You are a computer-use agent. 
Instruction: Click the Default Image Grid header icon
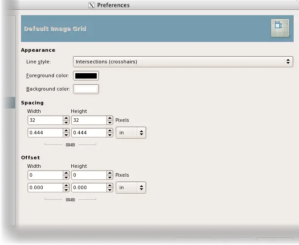pos(279,28)
